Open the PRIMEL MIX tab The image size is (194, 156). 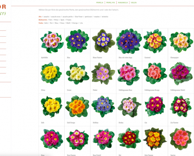coord(111,3)
